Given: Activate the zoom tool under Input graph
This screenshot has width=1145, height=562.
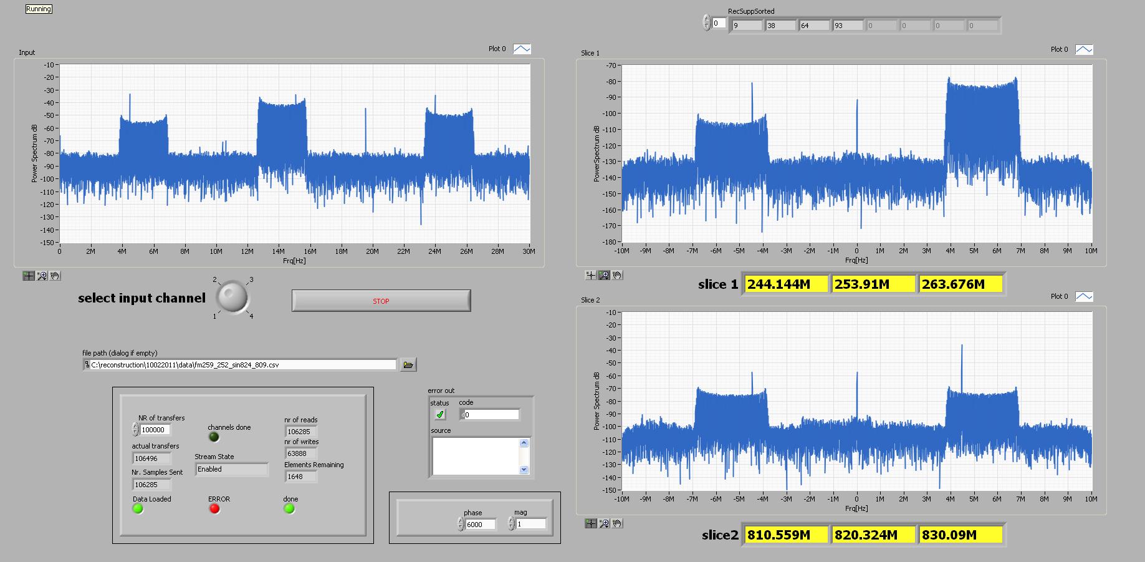Looking at the screenshot, I should pyautogui.click(x=42, y=276).
